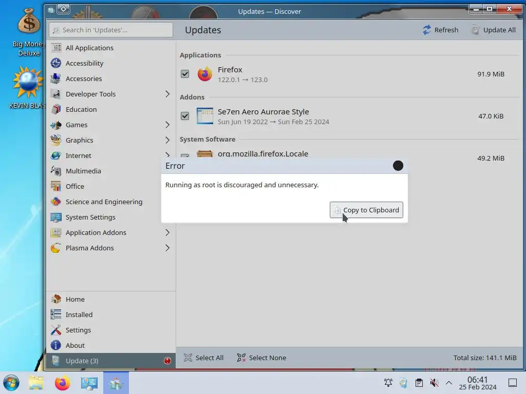The image size is (526, 394).
Task: Open the notifications bell tray icon
Action: (388, 383)
